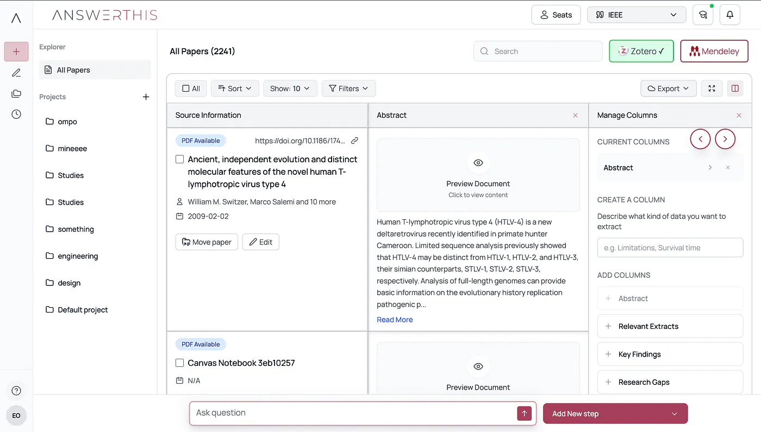Click the AnswerThis logo icon in sidebar
Screen dimensions: 761x432
click(x=16, y=18)
